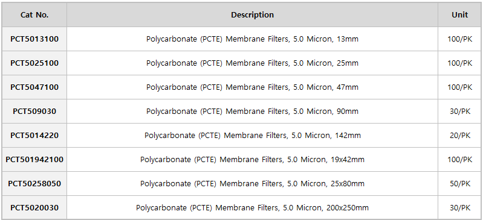Select catalog number PCT5047100
The width and height of the screenshot is (483, 220).
click(x=34, y=87)
